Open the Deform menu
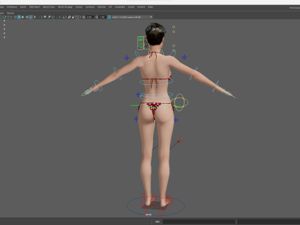 click(x=101, y=7)
